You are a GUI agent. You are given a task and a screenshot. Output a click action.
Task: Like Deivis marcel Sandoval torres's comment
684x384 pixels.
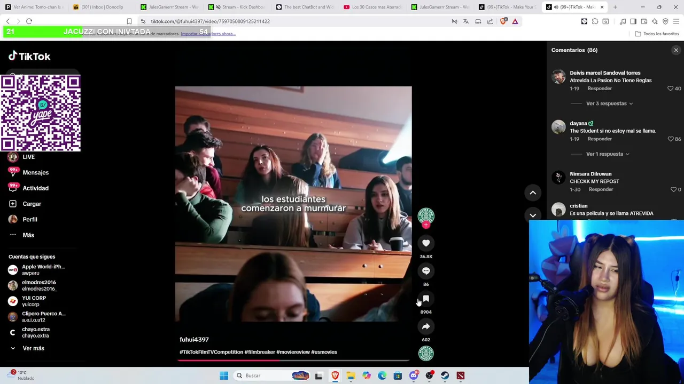pyautogui.click(x=670, y=89)
